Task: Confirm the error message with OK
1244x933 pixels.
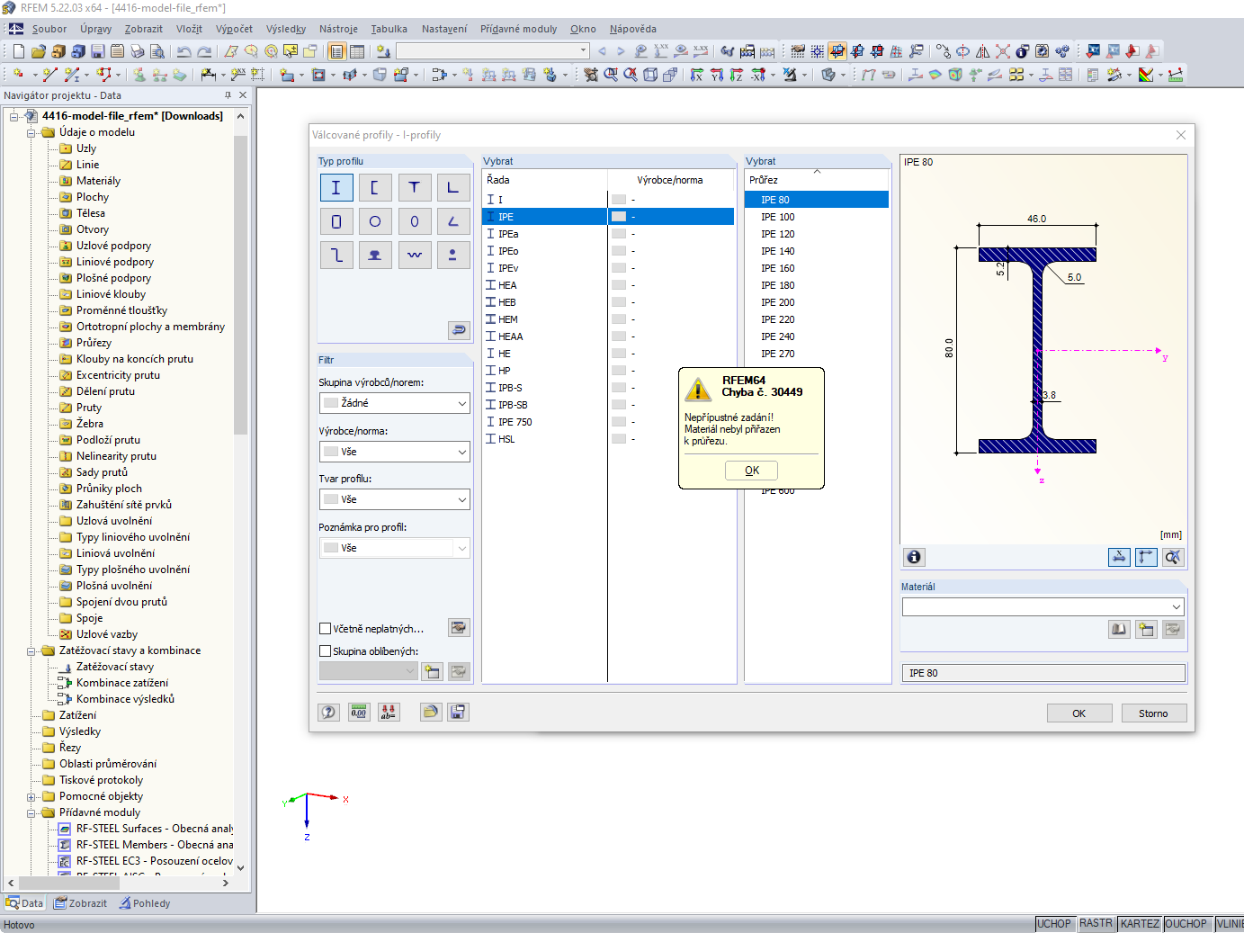Action: point(751,471)
